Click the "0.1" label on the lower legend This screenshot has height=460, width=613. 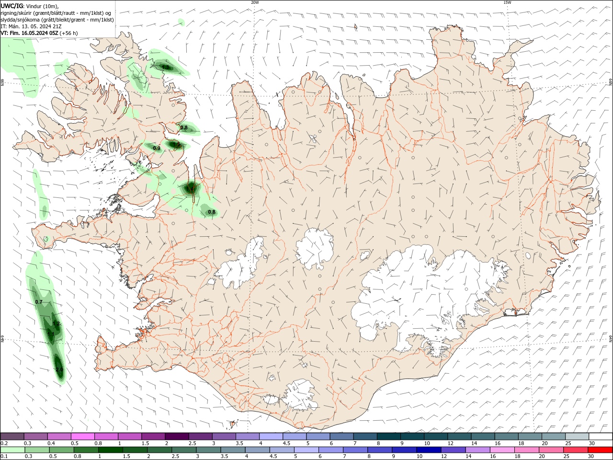point(4,457)
